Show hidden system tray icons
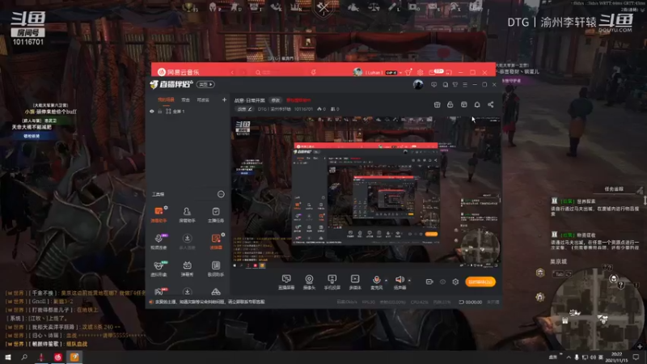Viewport: 647px width, 364px height. click(569, 357)
